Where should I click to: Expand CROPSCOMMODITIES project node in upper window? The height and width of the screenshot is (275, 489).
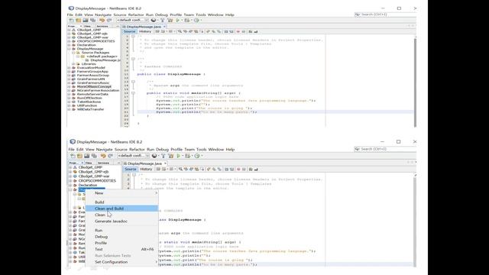(x=70, y=41)
